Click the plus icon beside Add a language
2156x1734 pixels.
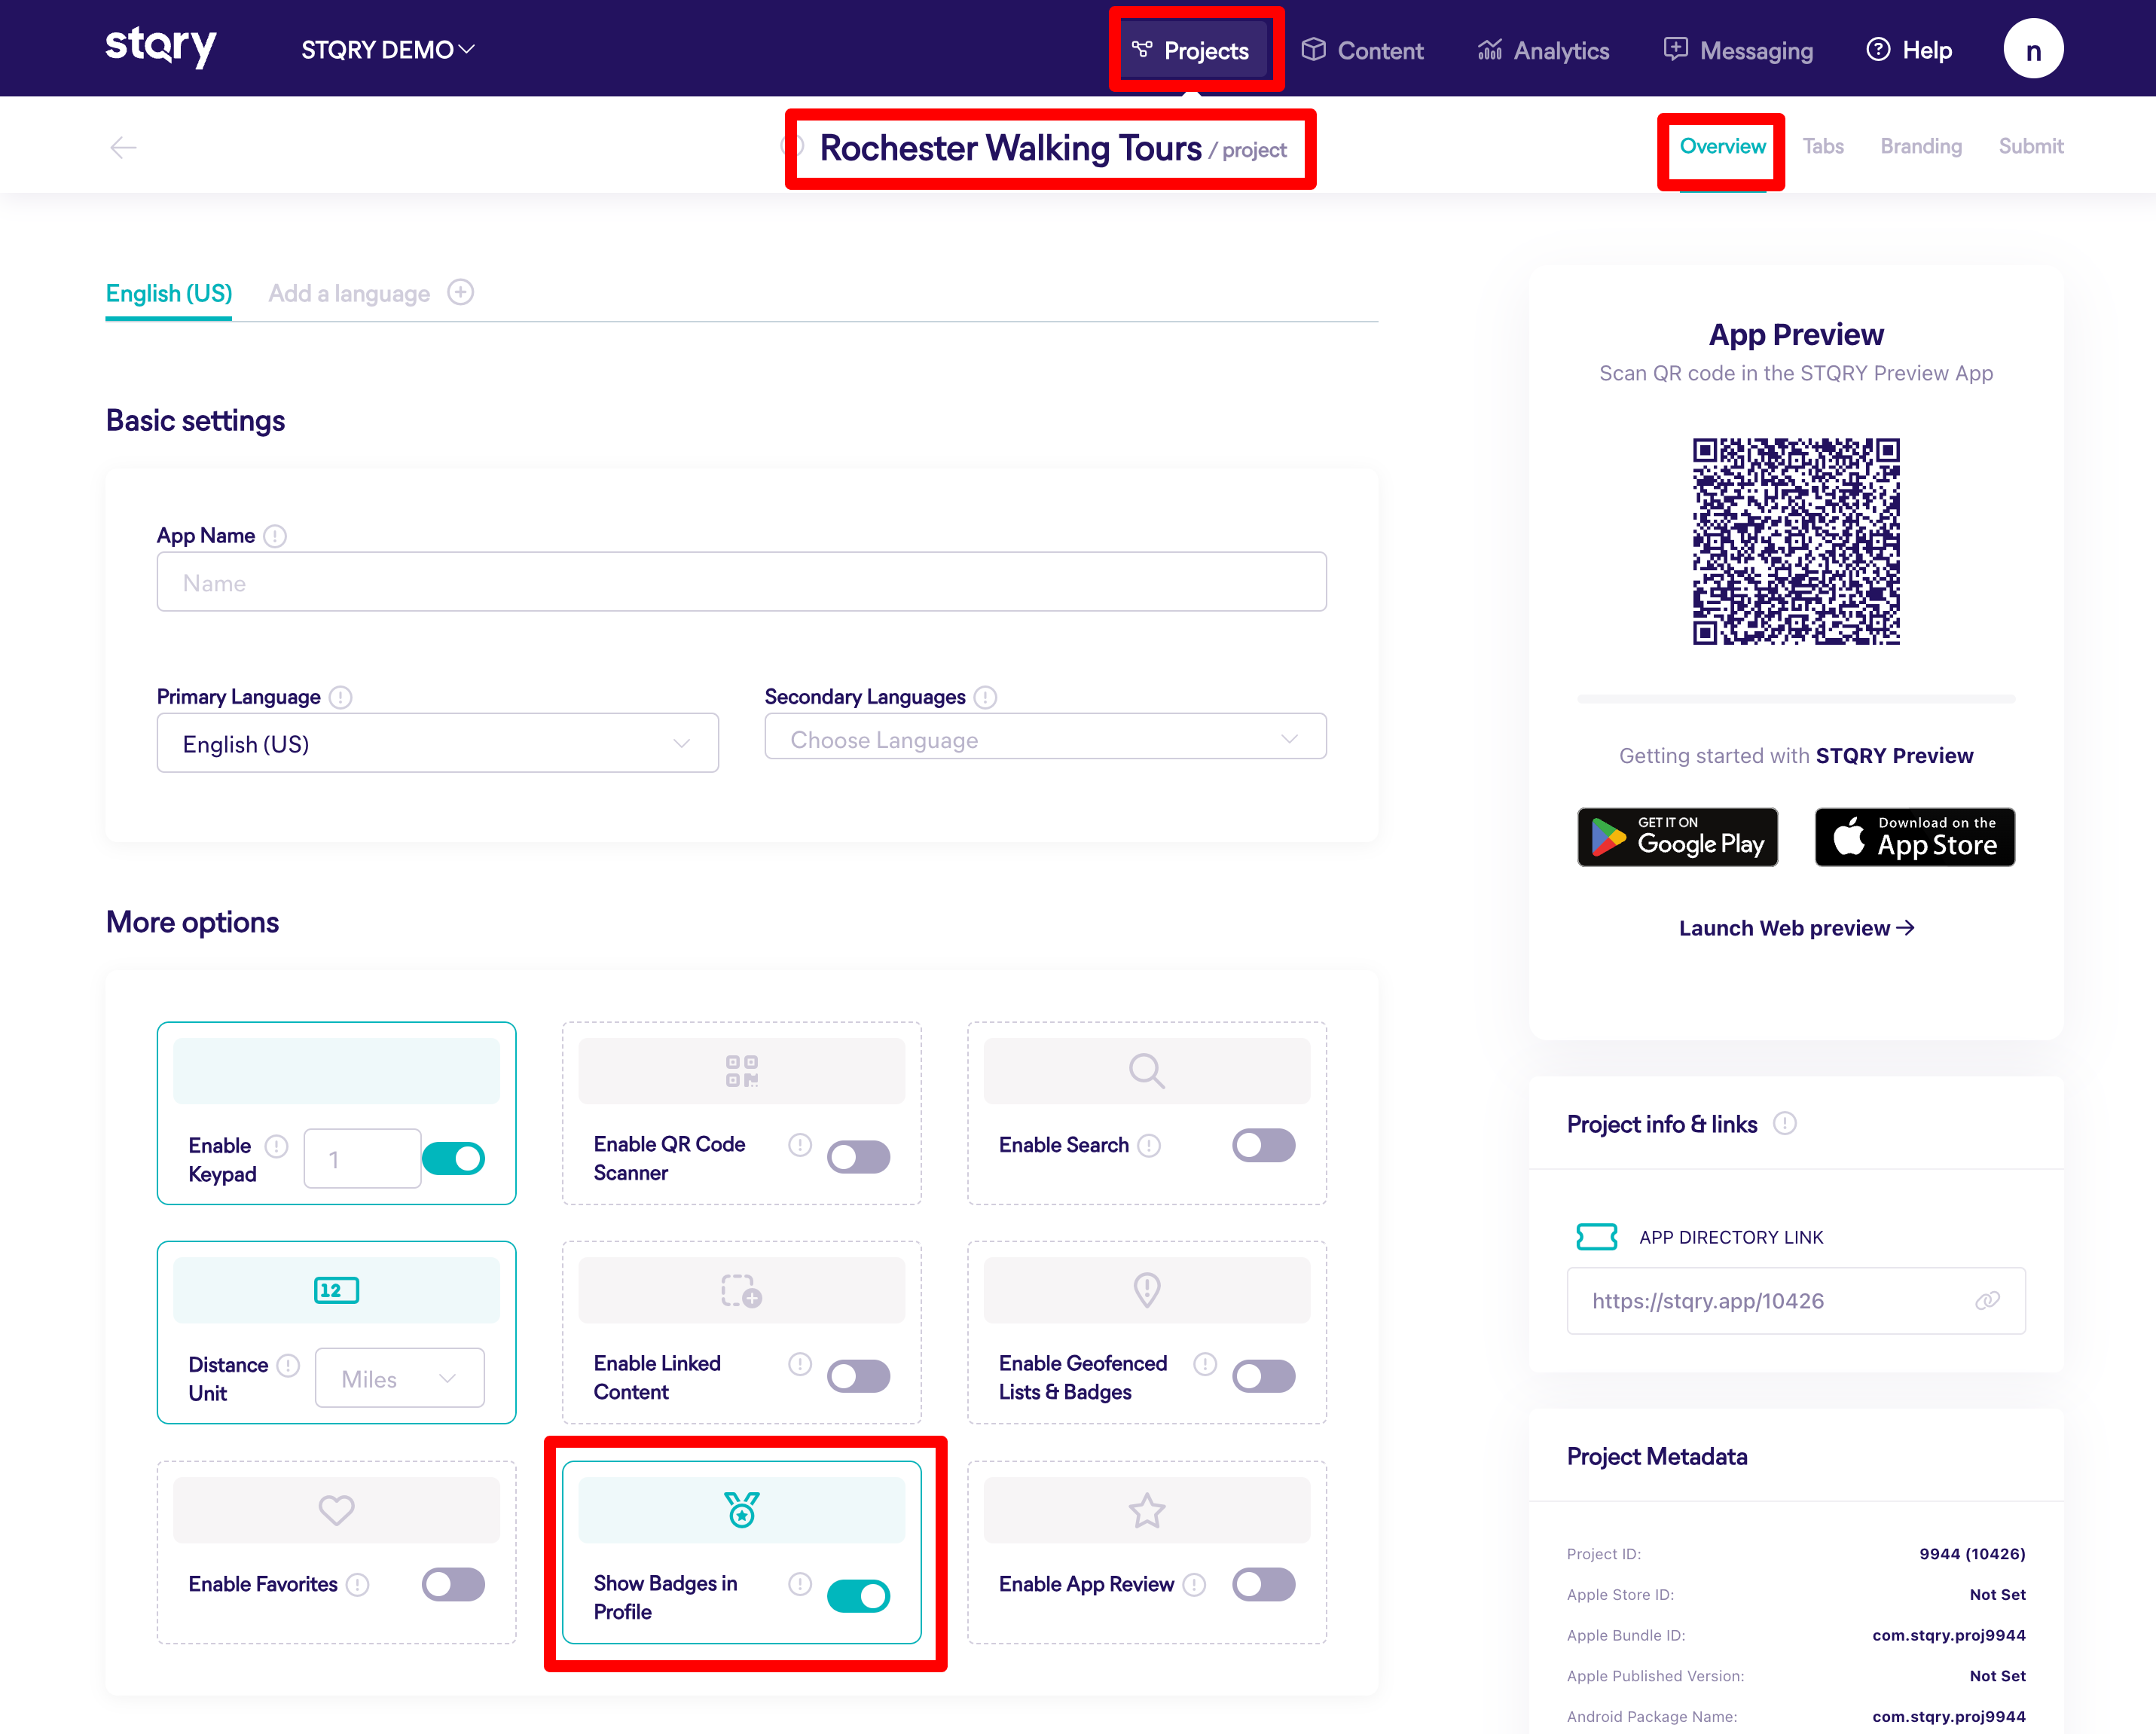coord(460,292)
